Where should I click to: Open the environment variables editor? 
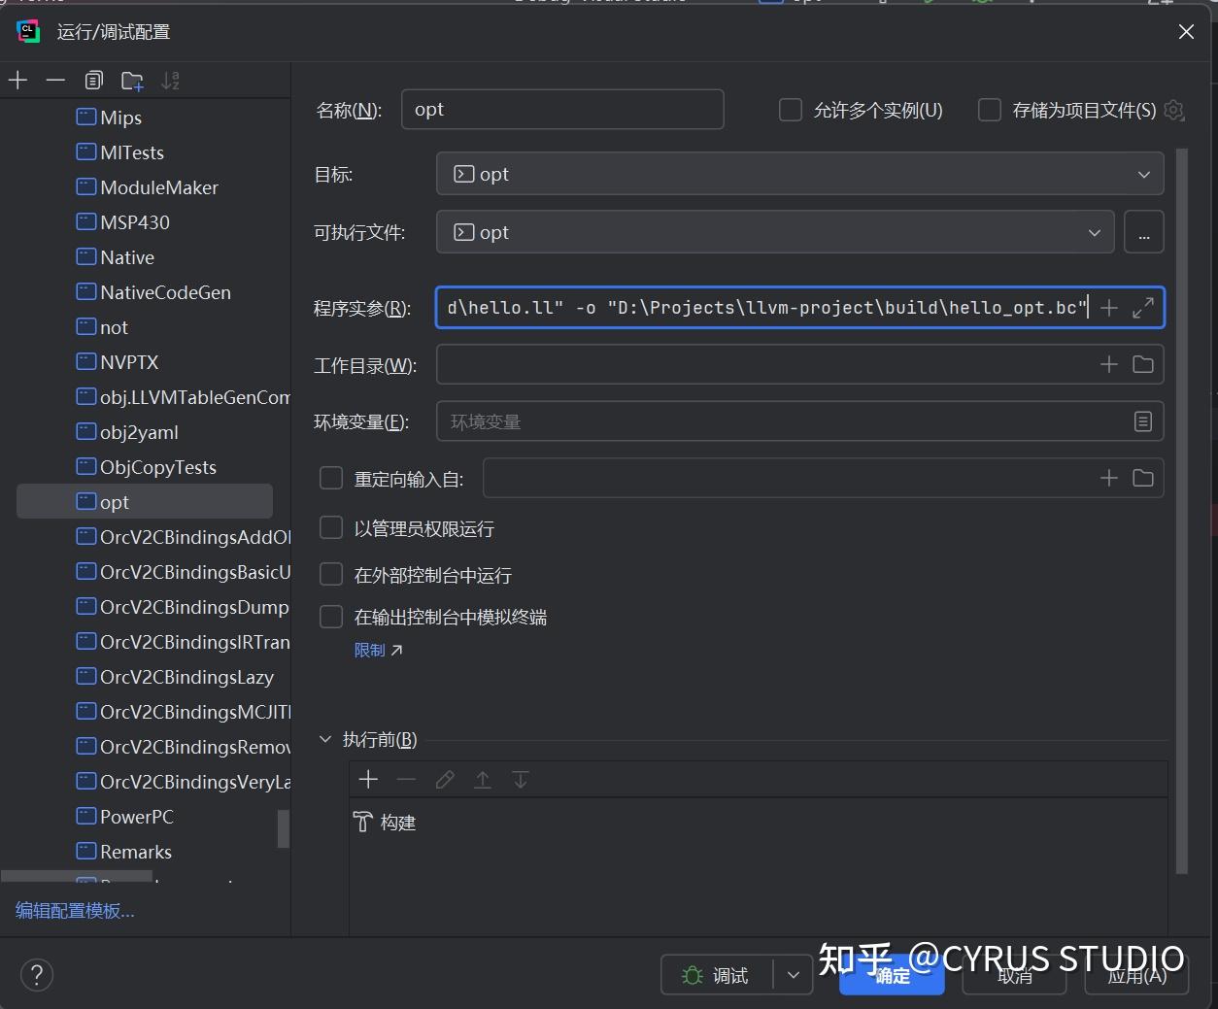[1142, 420]
